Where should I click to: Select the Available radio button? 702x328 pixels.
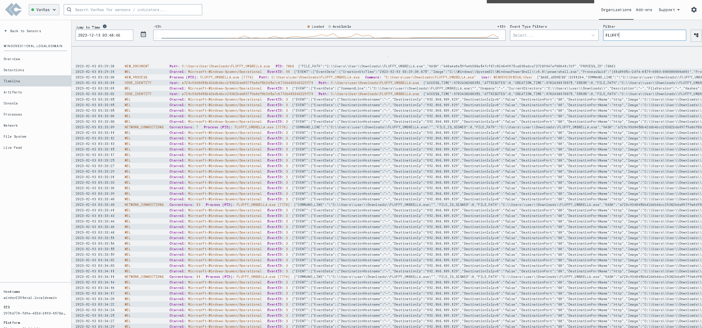click(330, 26)
